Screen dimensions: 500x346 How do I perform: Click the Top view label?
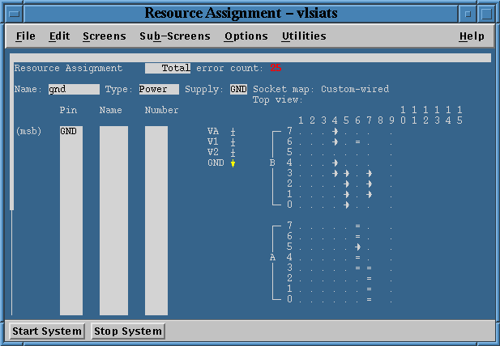coord(277,100)
